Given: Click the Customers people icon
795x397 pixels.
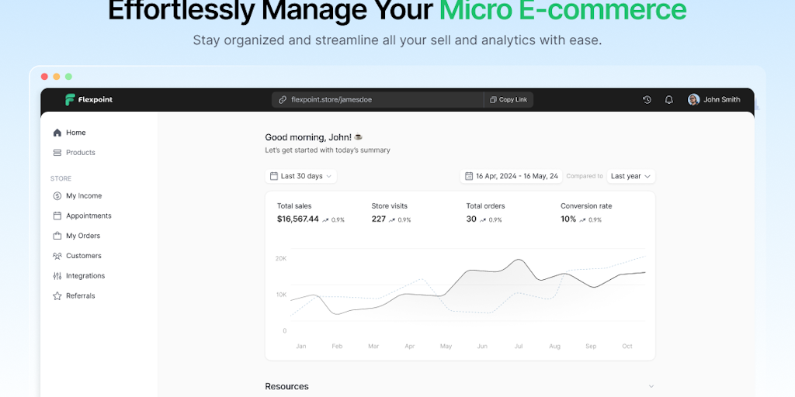Looking at the screenshot, I should pos(57,256).
